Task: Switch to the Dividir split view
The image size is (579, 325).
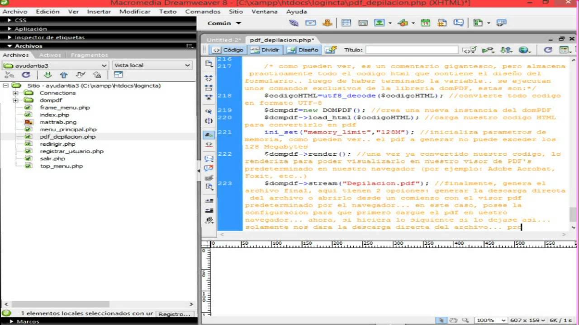Action: 266,50
